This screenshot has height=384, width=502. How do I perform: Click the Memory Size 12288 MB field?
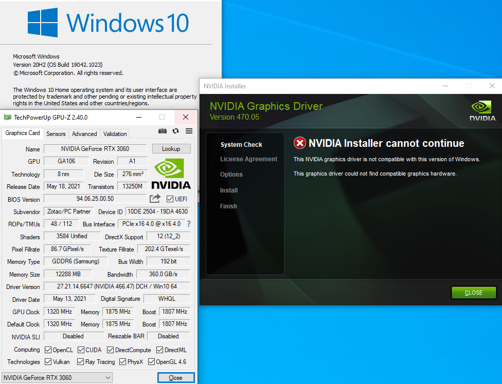[x=68, y=274]
